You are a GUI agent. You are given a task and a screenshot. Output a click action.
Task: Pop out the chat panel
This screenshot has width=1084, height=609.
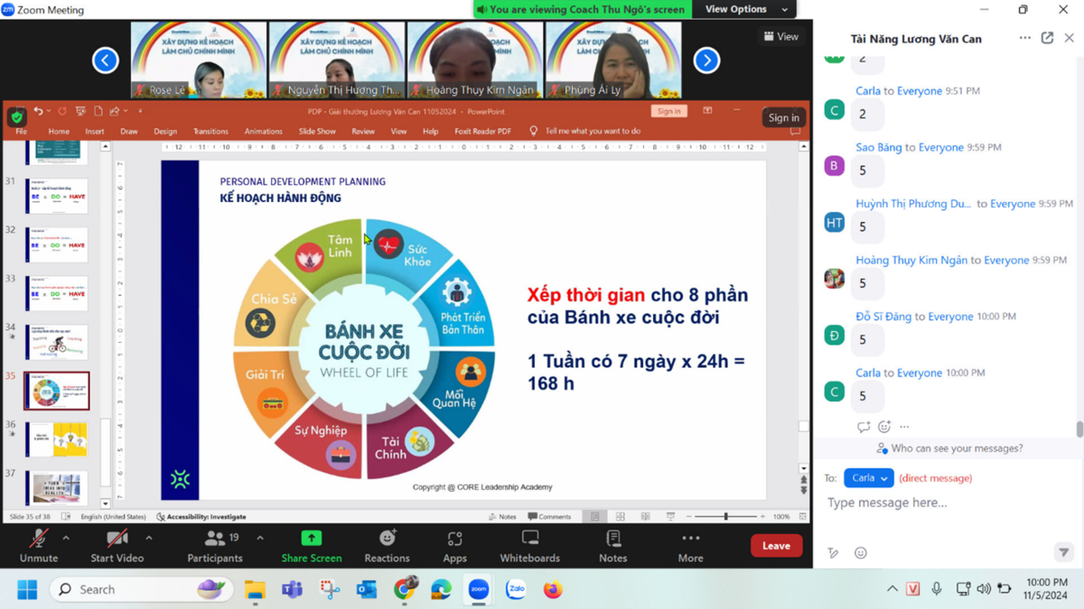1047,38
